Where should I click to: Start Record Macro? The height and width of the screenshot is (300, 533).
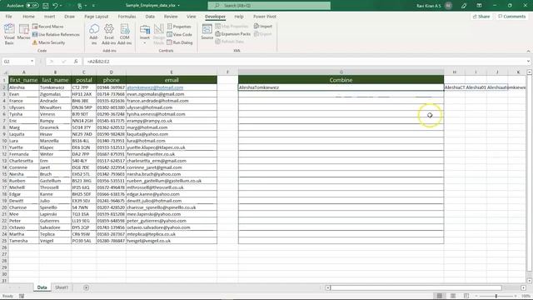48,26
